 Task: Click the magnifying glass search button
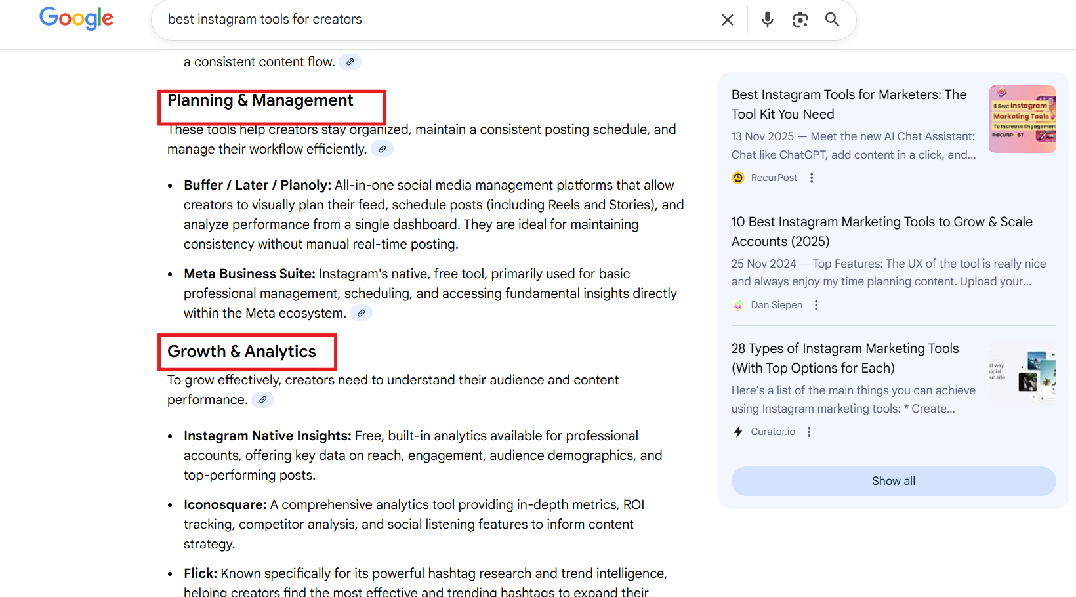click(832, 20)
